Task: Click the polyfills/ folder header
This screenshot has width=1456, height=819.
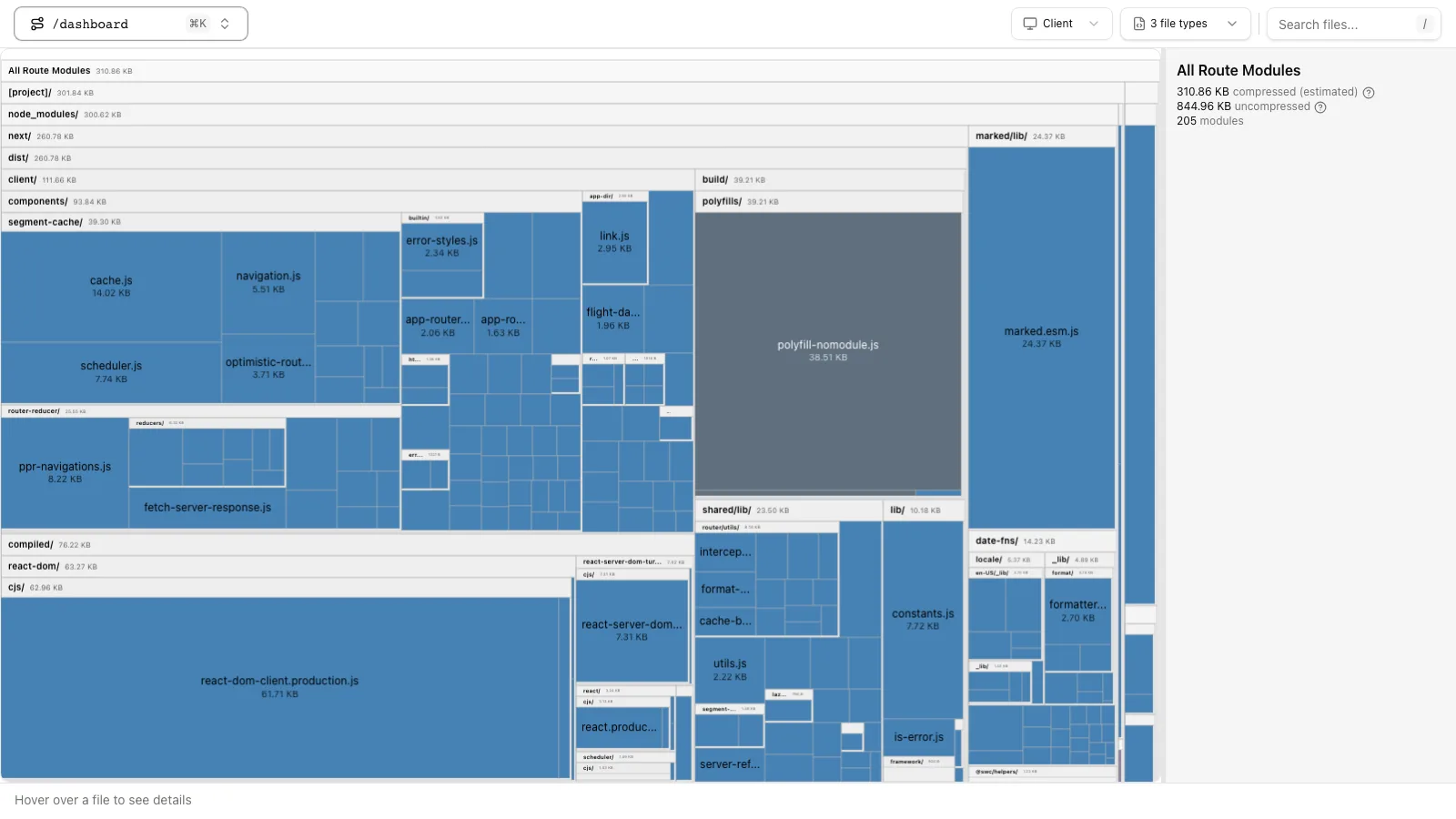Action: click(x=829, y=202)
